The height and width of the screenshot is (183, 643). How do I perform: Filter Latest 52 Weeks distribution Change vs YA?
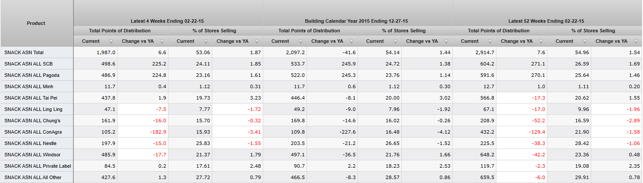click(x=541, y=41)
